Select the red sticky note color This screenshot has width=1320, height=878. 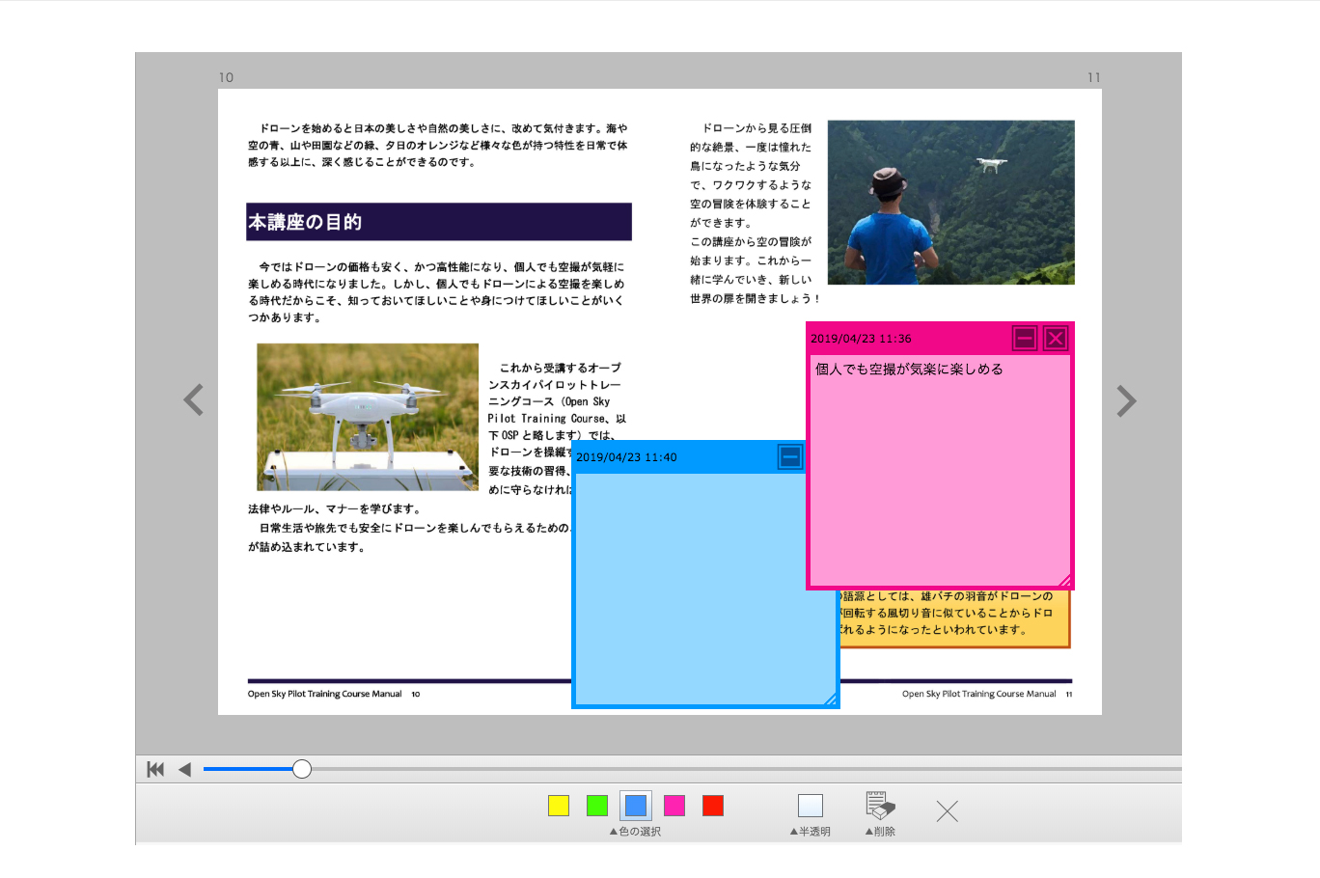(713, 806)
